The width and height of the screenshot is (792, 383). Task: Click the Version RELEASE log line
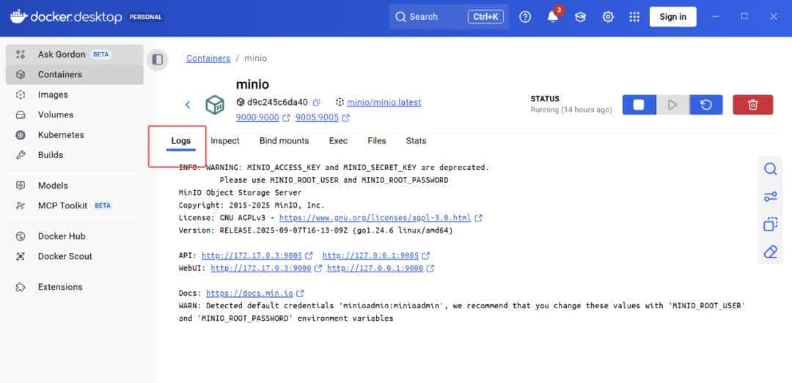(315, 230)
